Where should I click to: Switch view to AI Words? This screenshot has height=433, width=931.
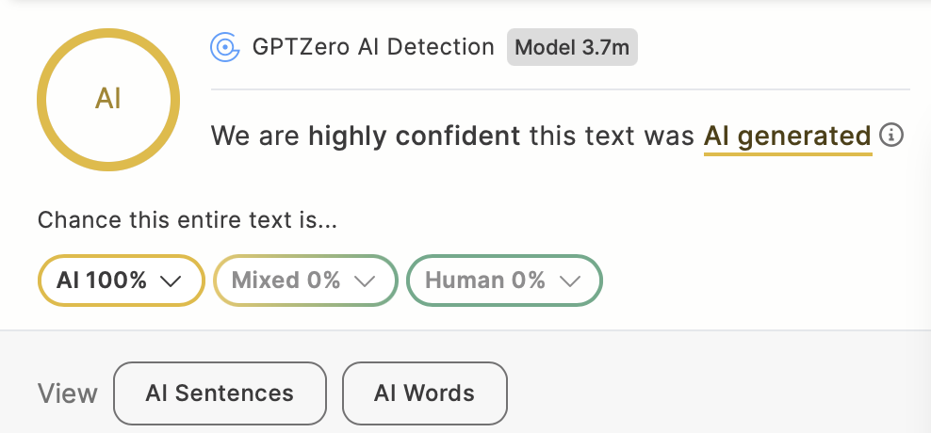pyautogui.click(x=424, y=393)
